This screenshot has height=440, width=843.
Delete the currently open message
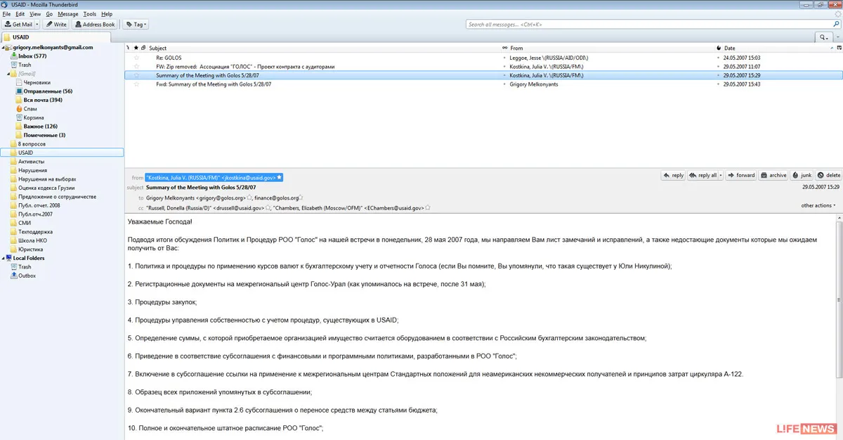[829, 175]
